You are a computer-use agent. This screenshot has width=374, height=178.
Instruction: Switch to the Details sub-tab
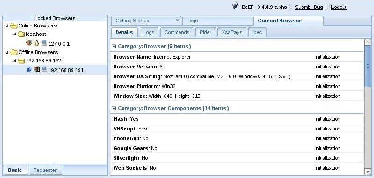tap(124, 32)
